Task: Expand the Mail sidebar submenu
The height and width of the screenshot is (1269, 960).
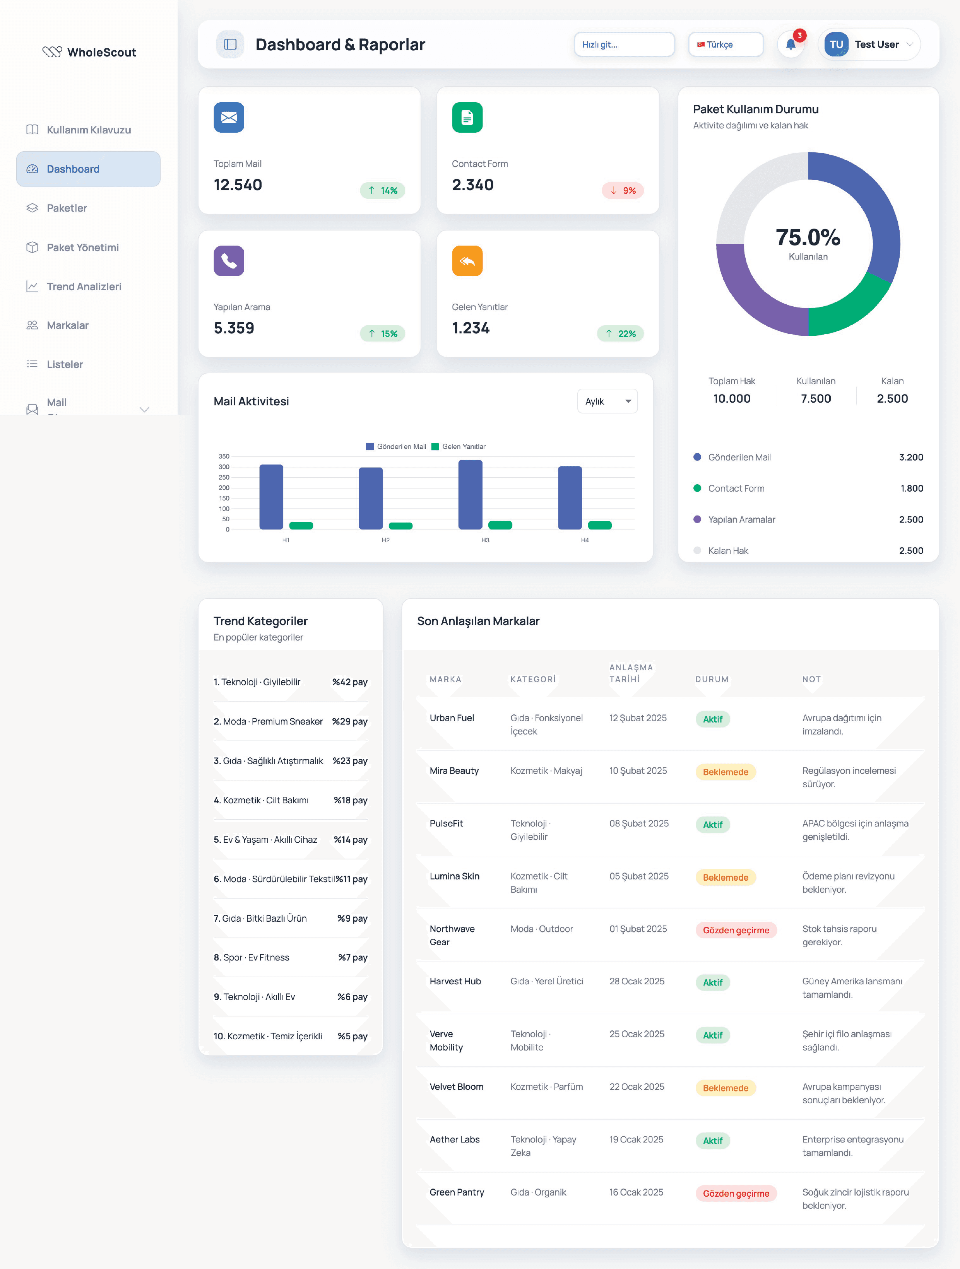Action: [144, 408]
